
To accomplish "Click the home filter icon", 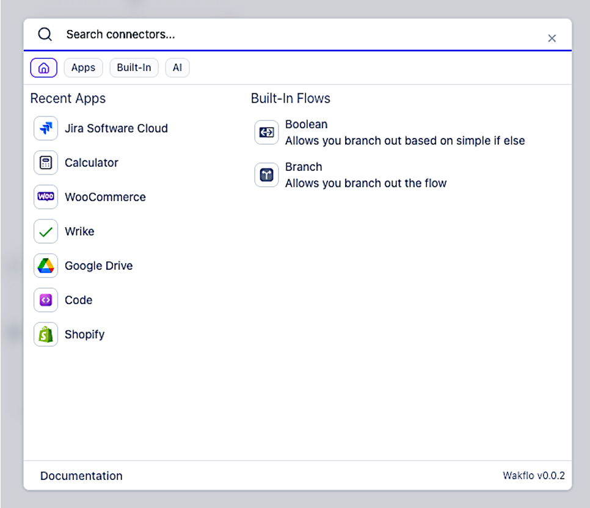I will click(43, 67).
